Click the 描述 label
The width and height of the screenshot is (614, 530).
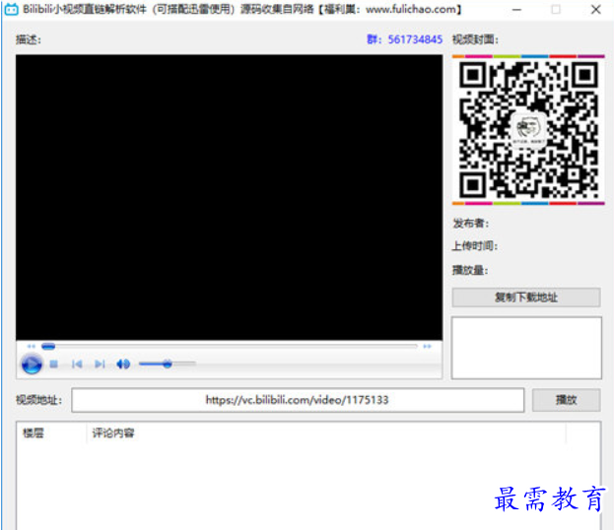(x=29, y=39)
